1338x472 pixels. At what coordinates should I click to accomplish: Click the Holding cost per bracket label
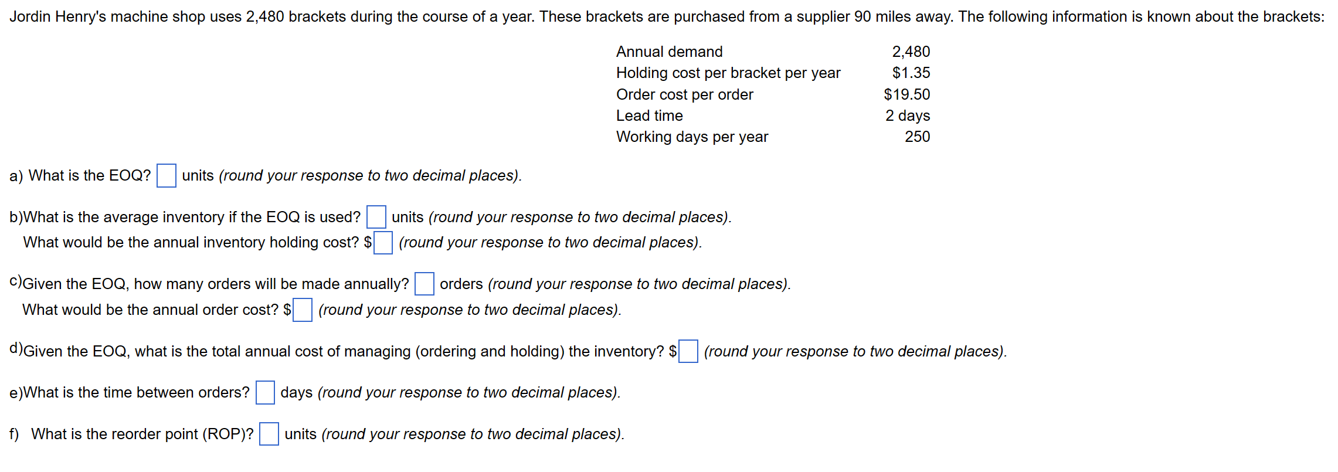click(728, 73)
